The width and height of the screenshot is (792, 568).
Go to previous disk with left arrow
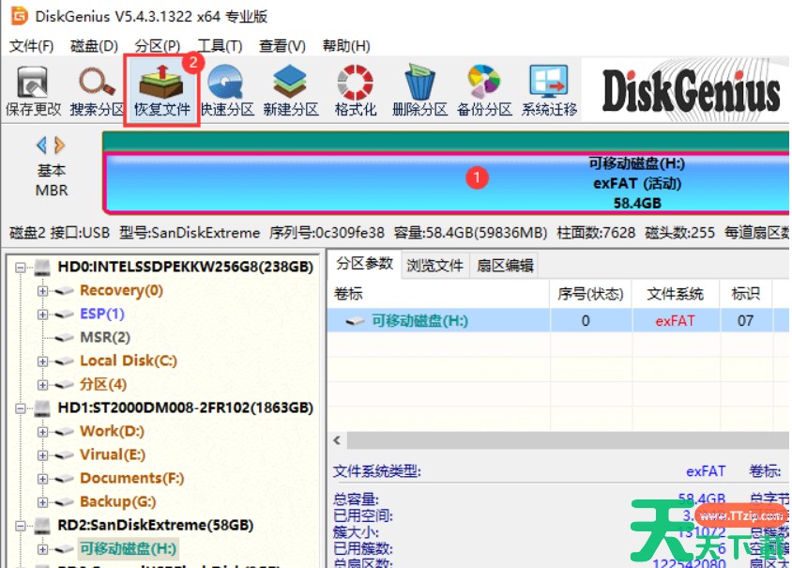coord(41,146)
